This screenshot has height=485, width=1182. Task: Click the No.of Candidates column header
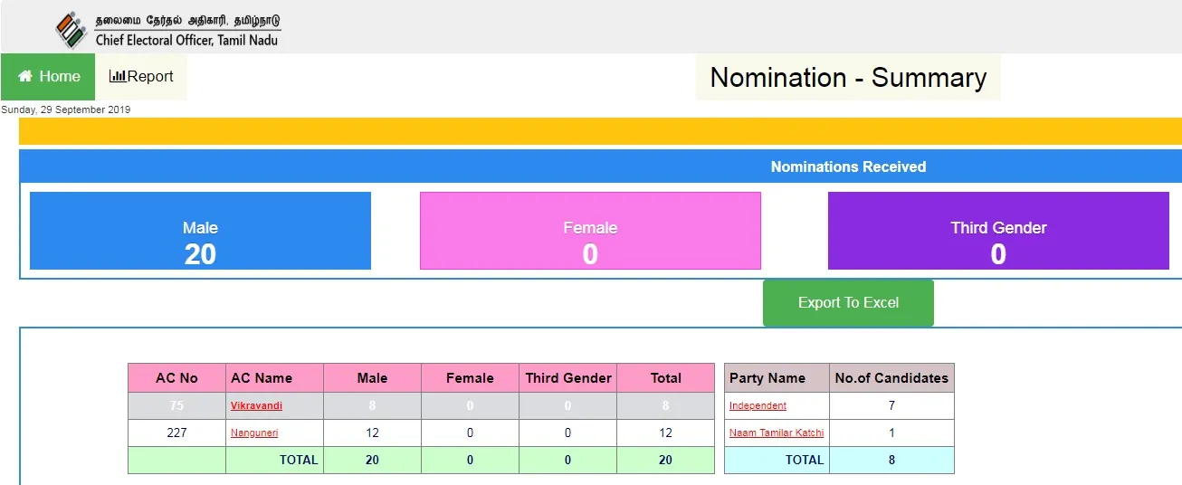tap(891, 378)
